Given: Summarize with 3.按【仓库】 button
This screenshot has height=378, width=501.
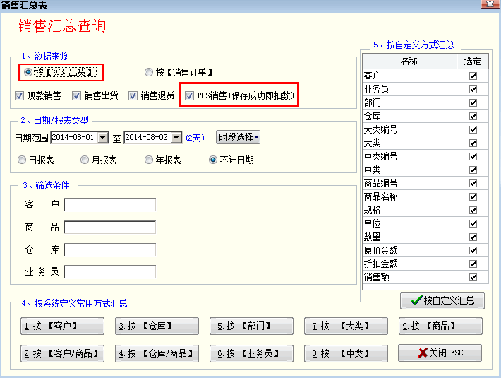Looking at the screenshot, I should click(157, 326).
